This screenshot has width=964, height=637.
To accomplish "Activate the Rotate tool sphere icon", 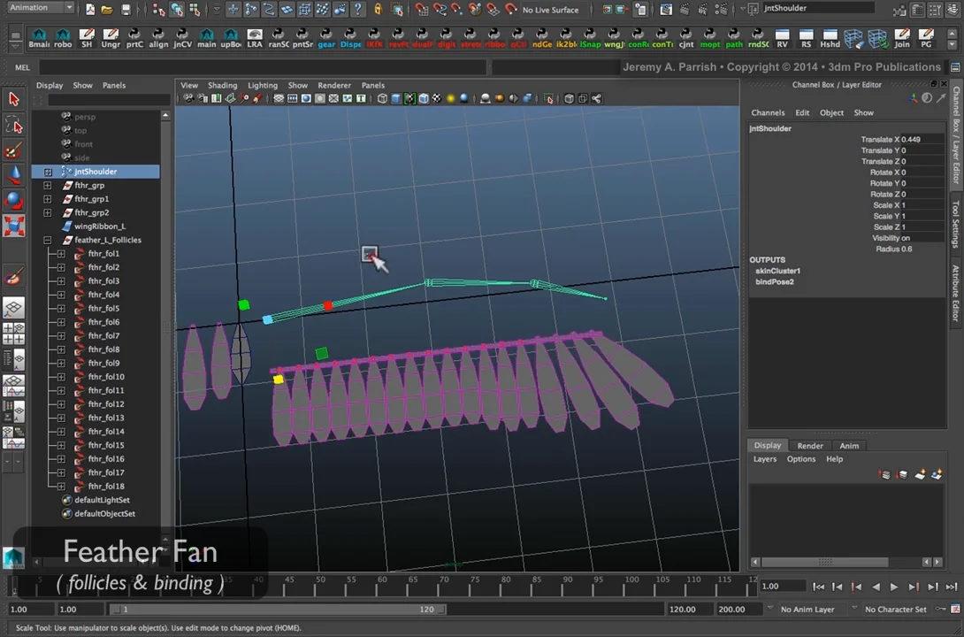I will (x=13, y=201).
